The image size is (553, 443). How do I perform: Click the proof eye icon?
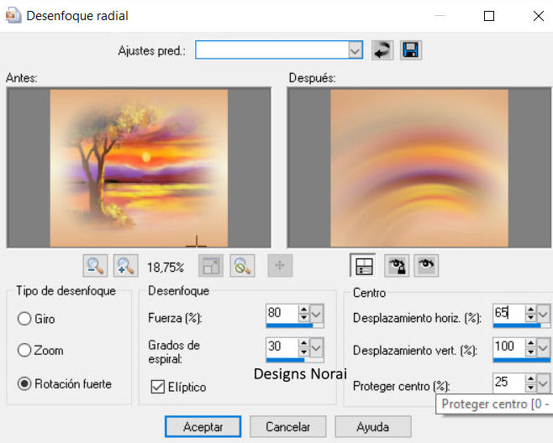coord(426,266)
